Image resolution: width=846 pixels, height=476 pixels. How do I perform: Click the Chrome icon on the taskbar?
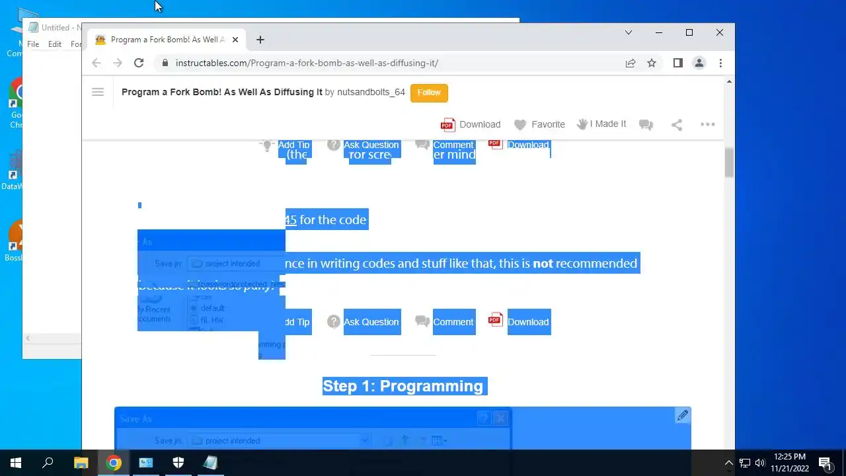[114, 463]
